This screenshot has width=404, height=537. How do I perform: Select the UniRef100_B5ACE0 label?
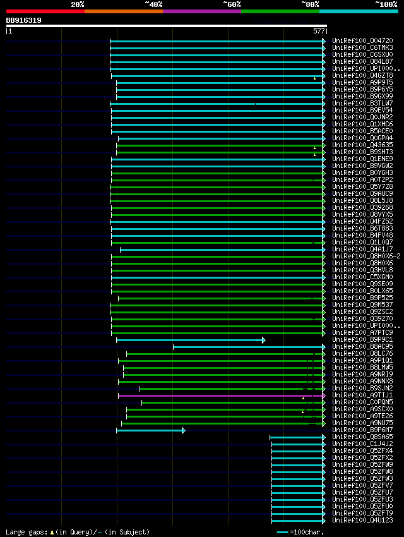click(x=362, y=131)
